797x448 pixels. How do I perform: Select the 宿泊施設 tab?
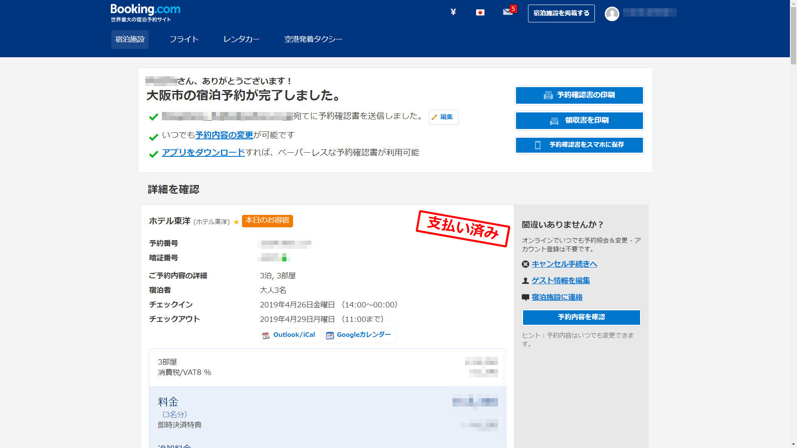[x=130, y=39]
